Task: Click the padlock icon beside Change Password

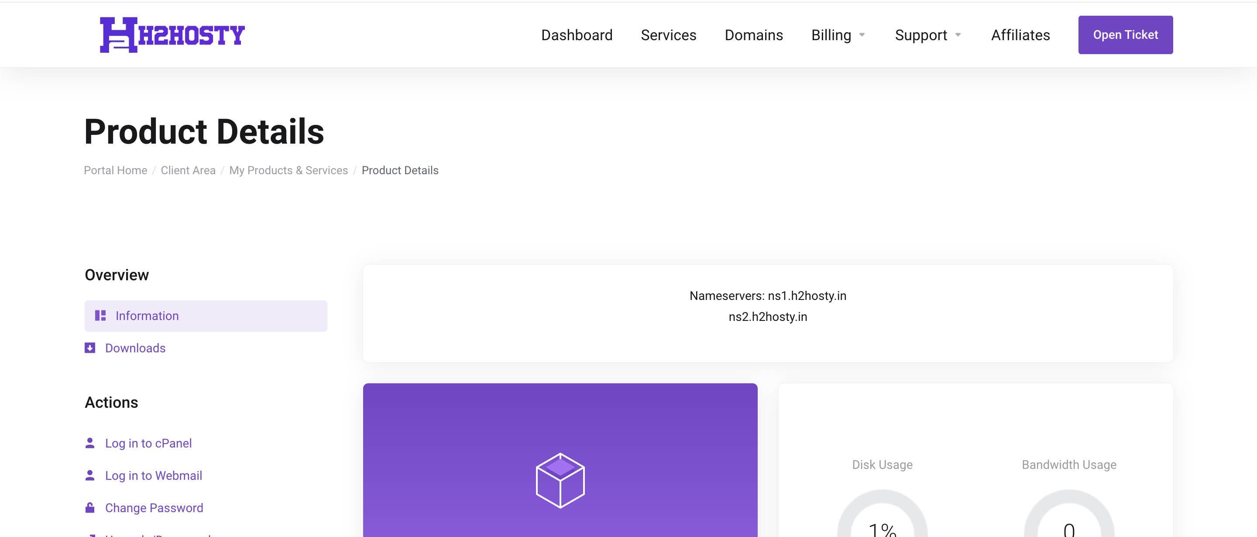Action: point(90,507)
